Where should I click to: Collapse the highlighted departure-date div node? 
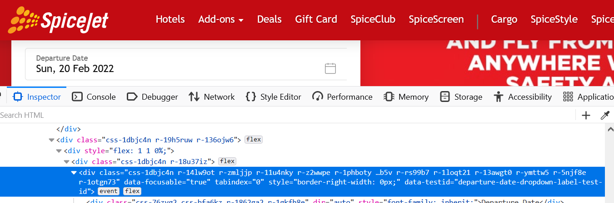(x=74, y=173)
